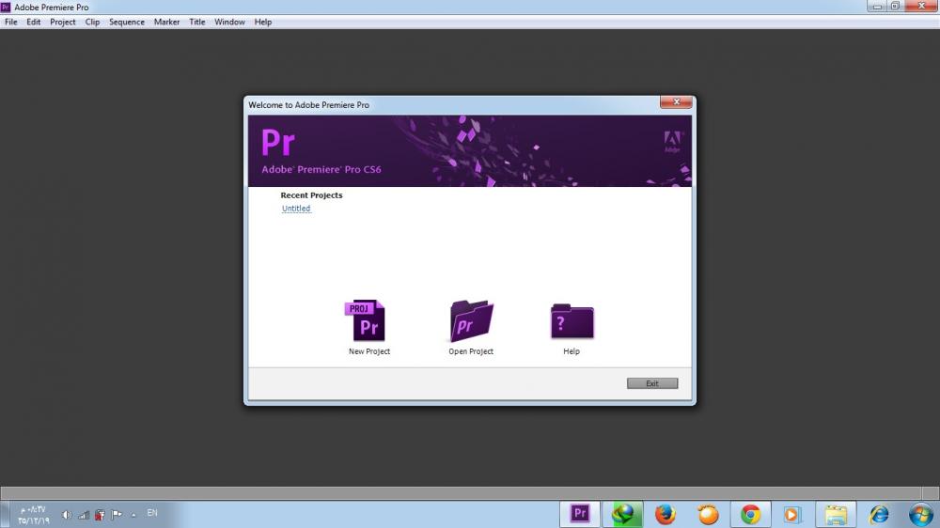This screenshot has width=940, height=528.
Task: Open Google Chrome from the taskbar
Action: click(750, 514)
